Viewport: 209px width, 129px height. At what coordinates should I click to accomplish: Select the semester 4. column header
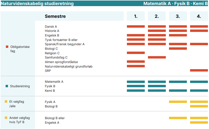pyautogui.click(x=199, y=16)
